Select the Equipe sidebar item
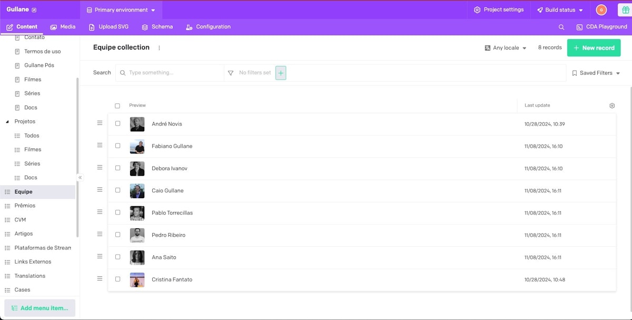 [38, 192]
